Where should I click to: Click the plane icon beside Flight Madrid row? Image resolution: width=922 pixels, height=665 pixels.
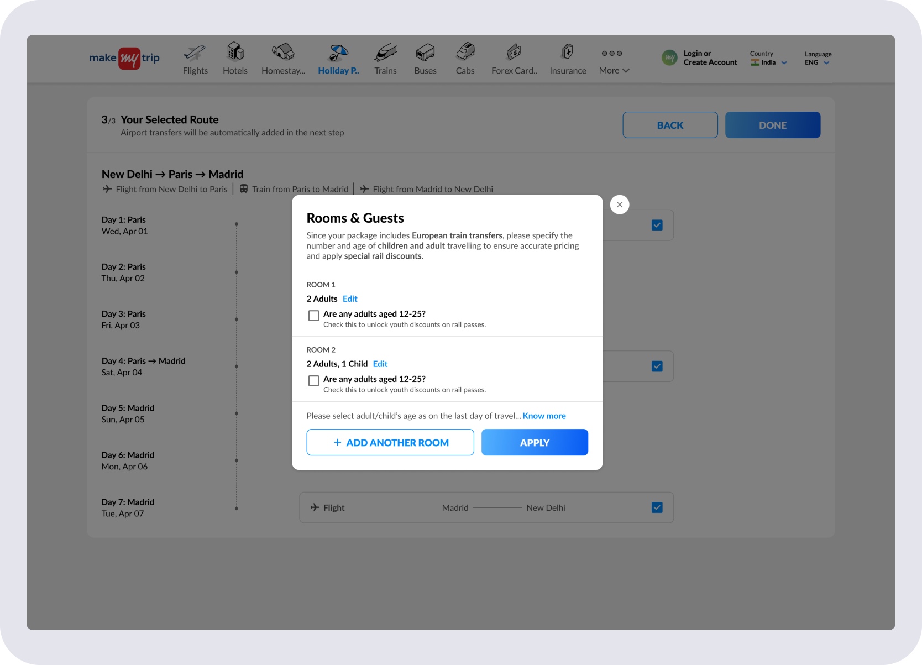point(315,507)
